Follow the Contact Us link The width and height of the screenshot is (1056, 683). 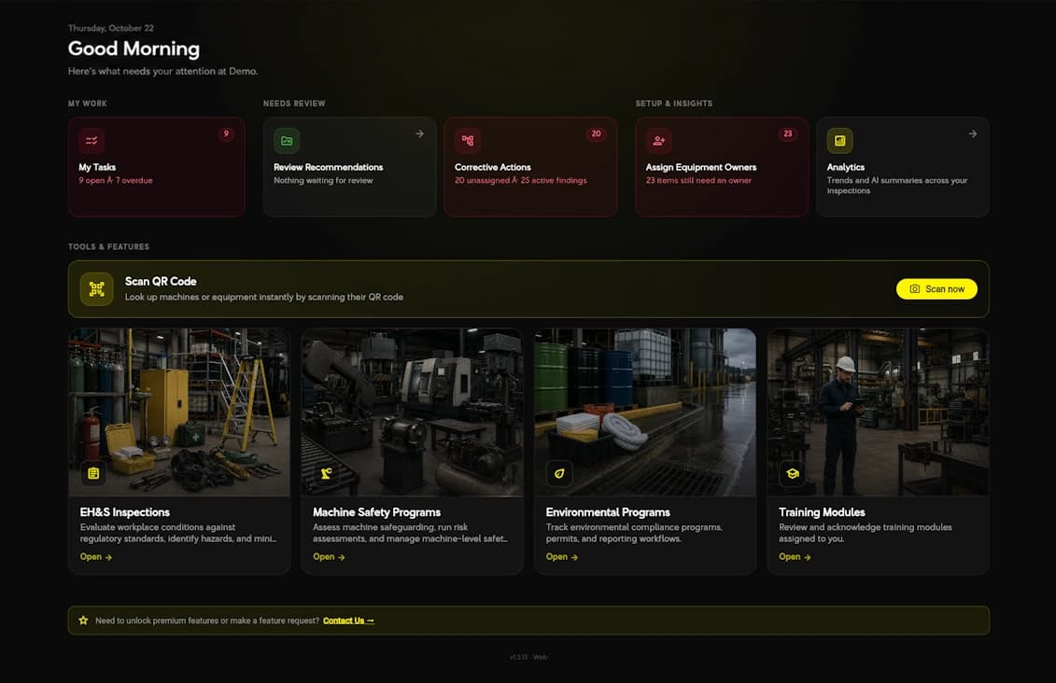pos(348,620)
